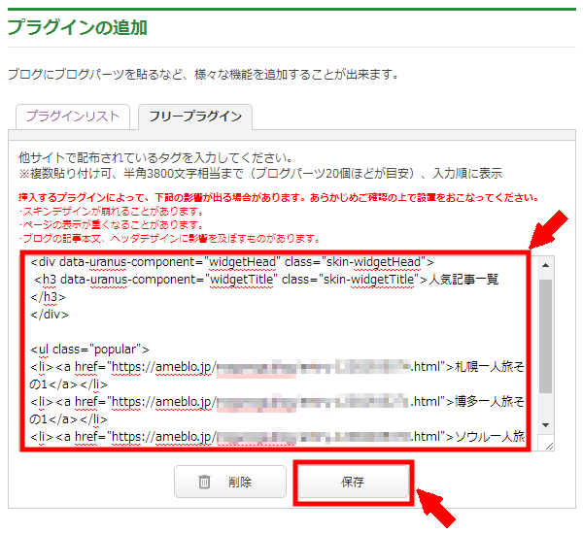Image resolution: width=583 pixels, height=534 pixels.
Task: Click the プラグインの追加 heading
Action: (78, 27)
